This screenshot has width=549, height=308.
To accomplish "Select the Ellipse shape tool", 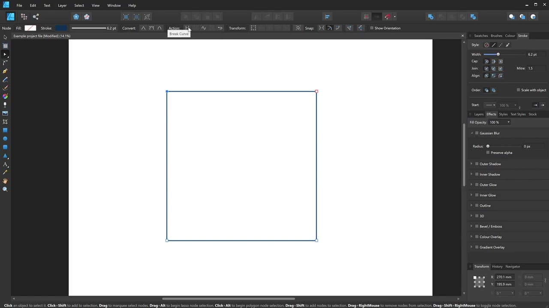I will pyautogui.click(x=5, y=139).
